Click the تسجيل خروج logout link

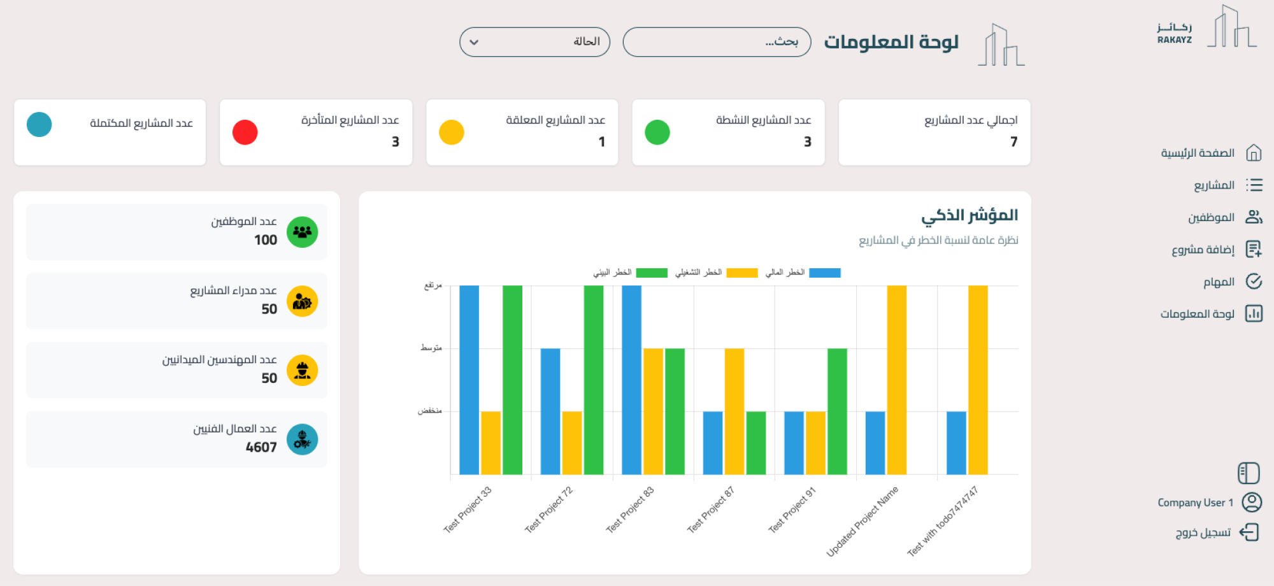[1203, 532]
